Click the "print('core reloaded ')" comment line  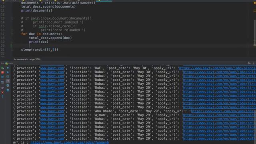tap(53, 30)
